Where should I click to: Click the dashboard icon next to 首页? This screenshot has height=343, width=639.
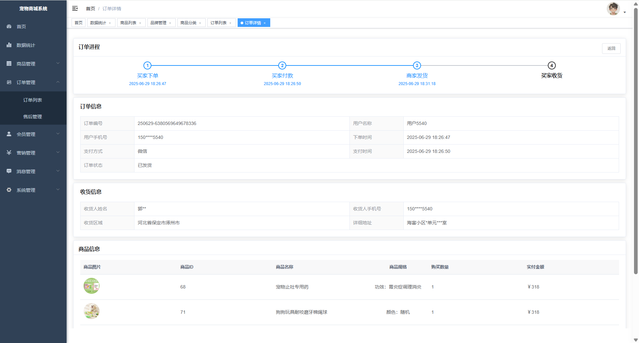tap(9, 26)
